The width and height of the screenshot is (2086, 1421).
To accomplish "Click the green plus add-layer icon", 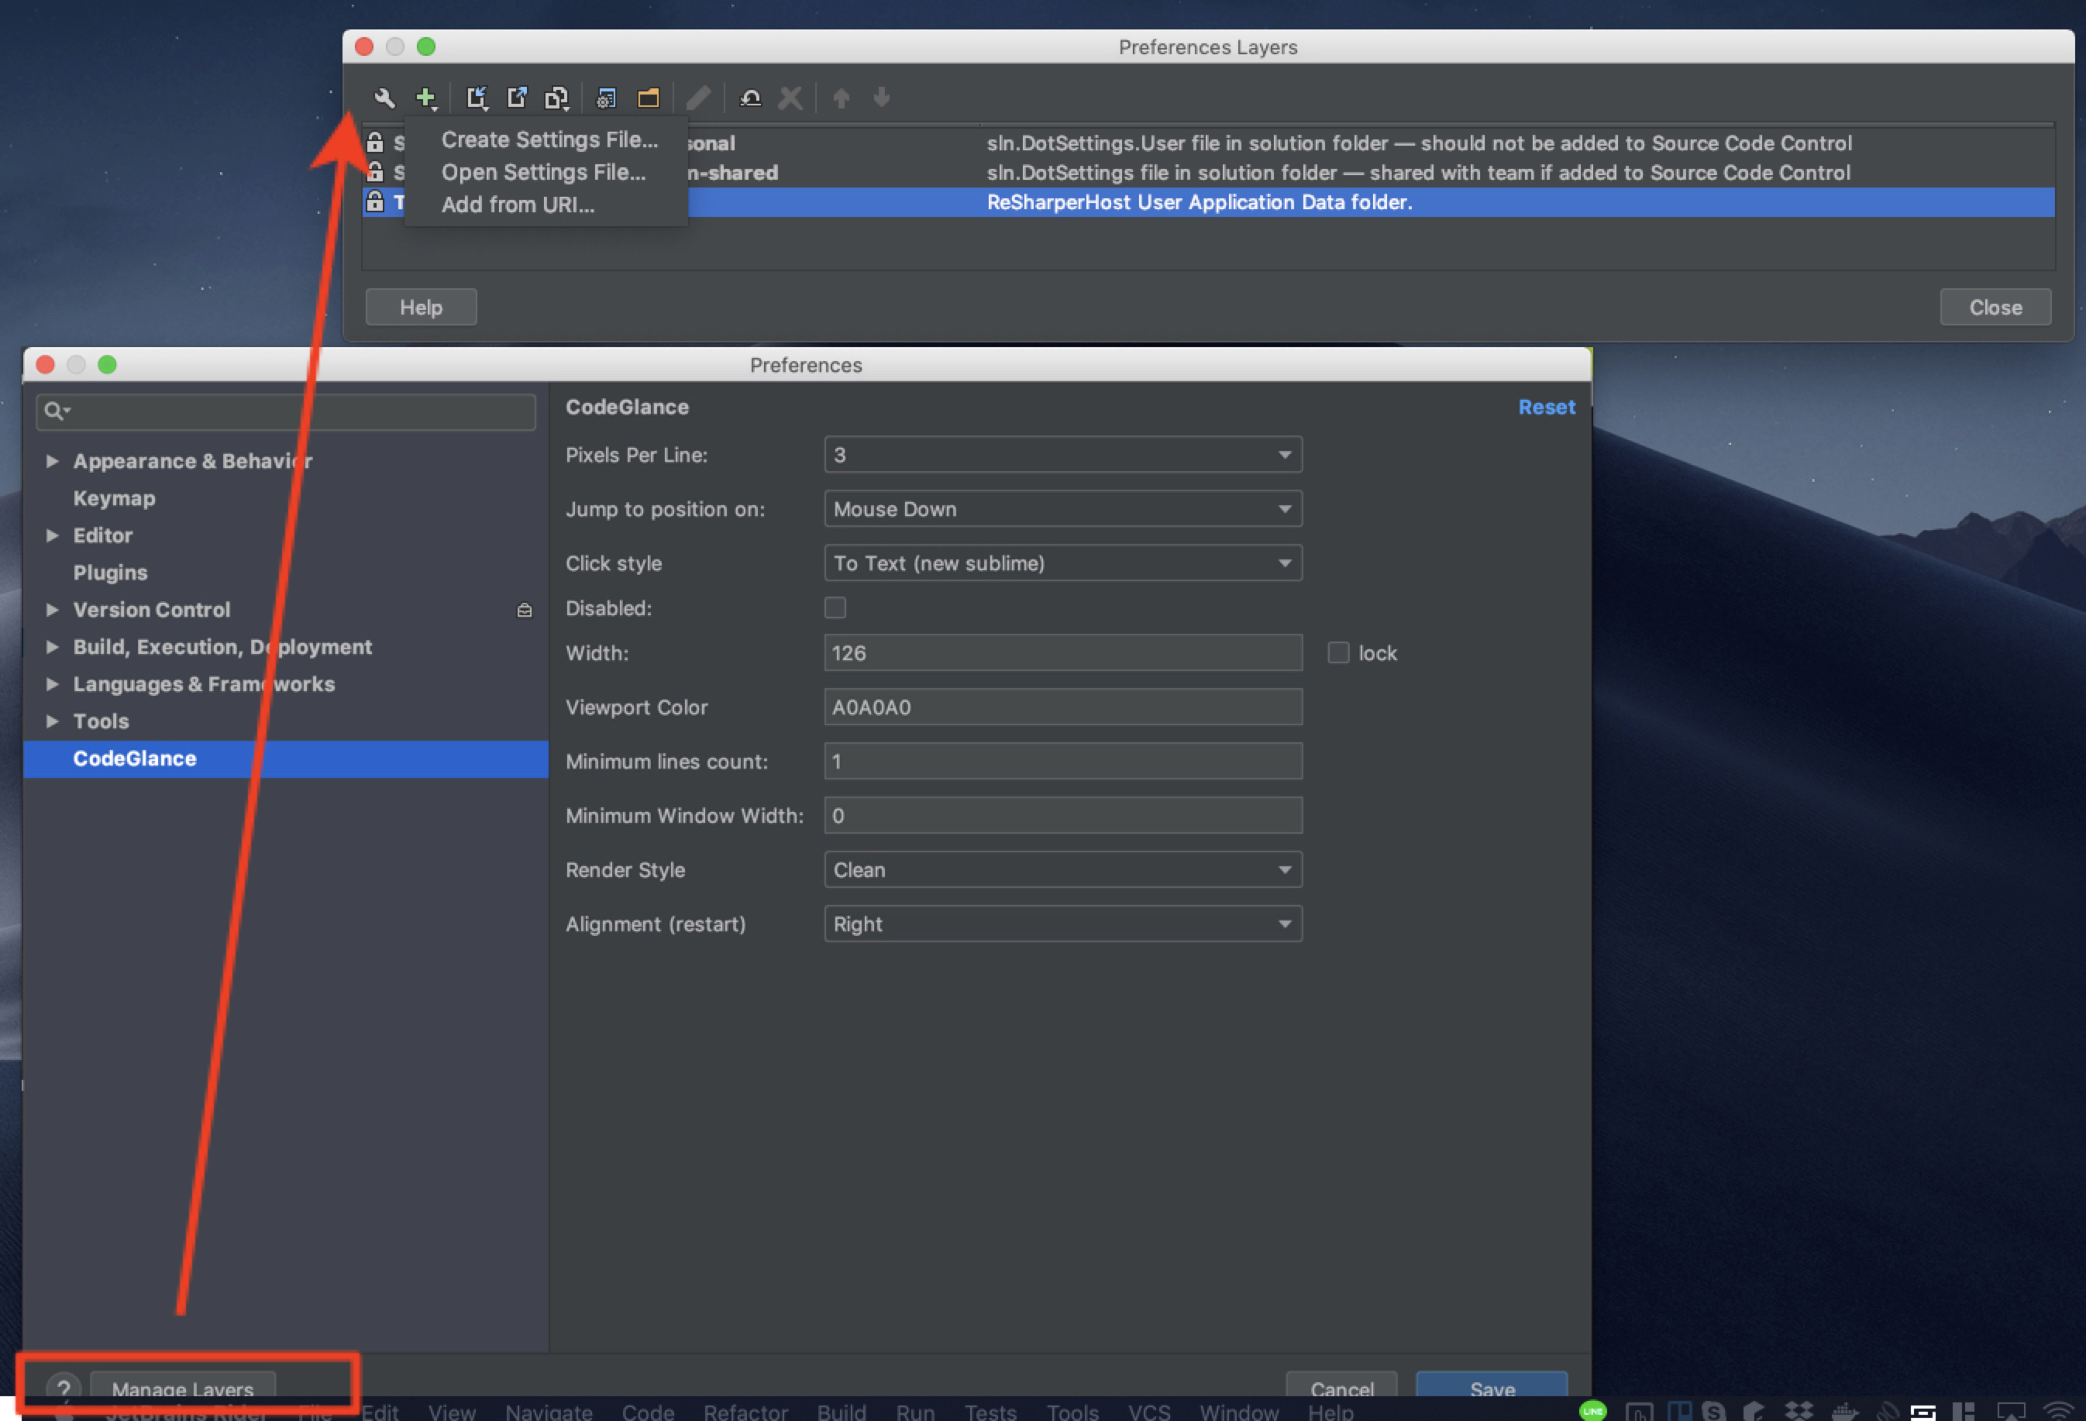I will (425, 97).
